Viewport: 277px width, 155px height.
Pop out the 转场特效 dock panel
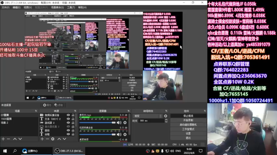pyautogui.click(x=166, y=111)
